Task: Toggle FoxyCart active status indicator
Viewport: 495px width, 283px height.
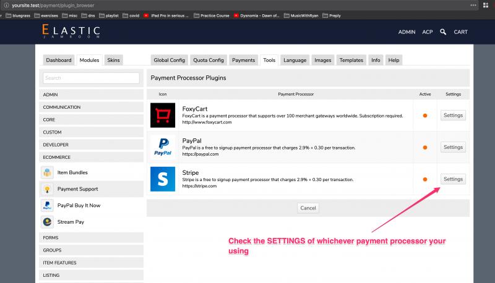Action: 424,116
